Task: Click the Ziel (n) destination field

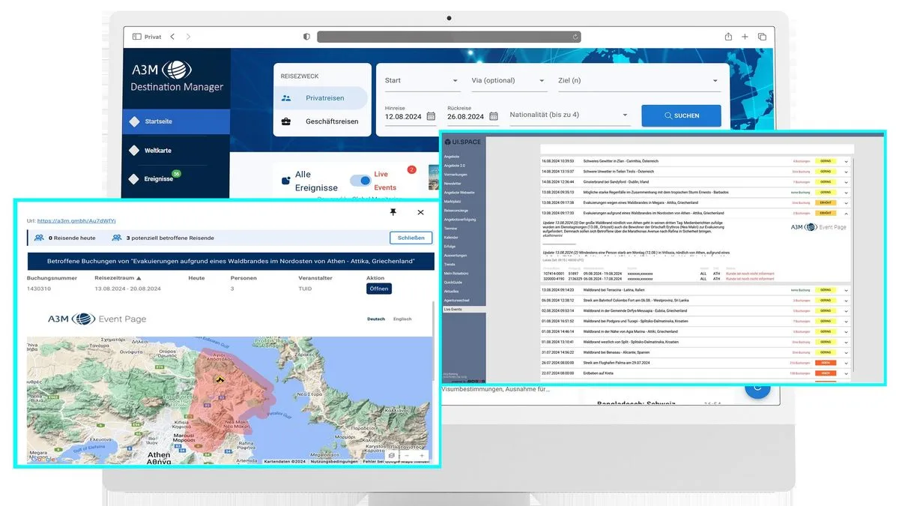Action: [639, 81]
